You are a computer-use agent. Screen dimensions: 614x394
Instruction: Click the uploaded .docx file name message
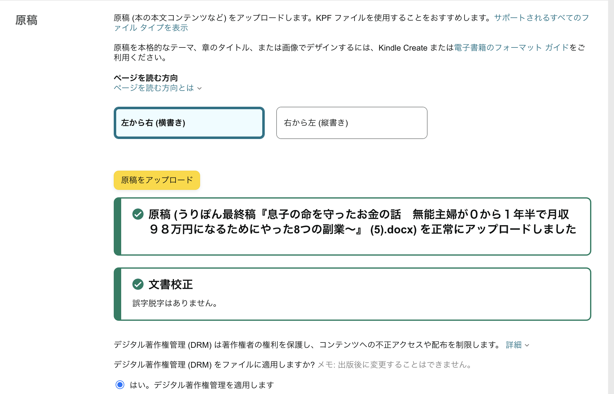click(362, 222)
